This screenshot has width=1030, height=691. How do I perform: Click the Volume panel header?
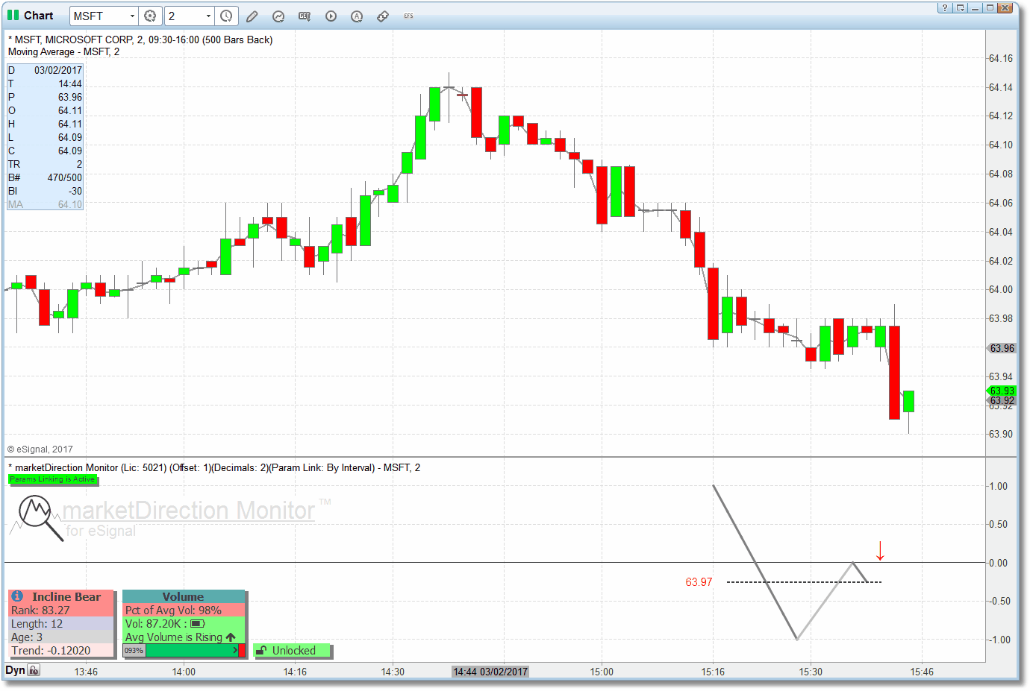(184, 596)
